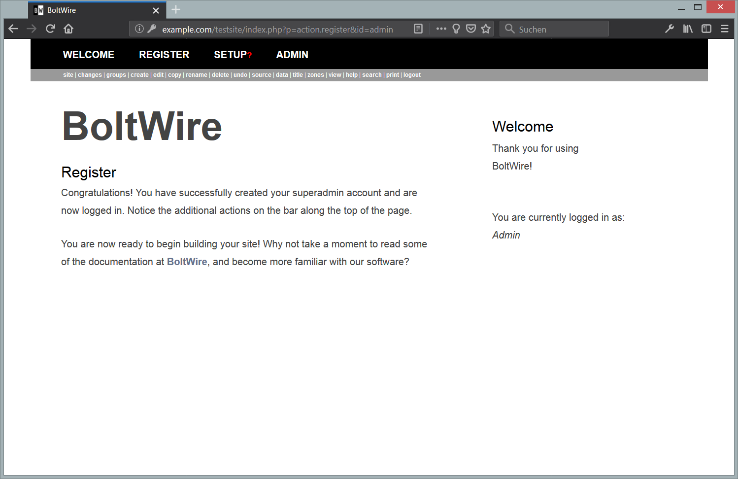Select the BoltWire browser tab
Viewport: 738px width, 479px height.
tap(97, 10)
